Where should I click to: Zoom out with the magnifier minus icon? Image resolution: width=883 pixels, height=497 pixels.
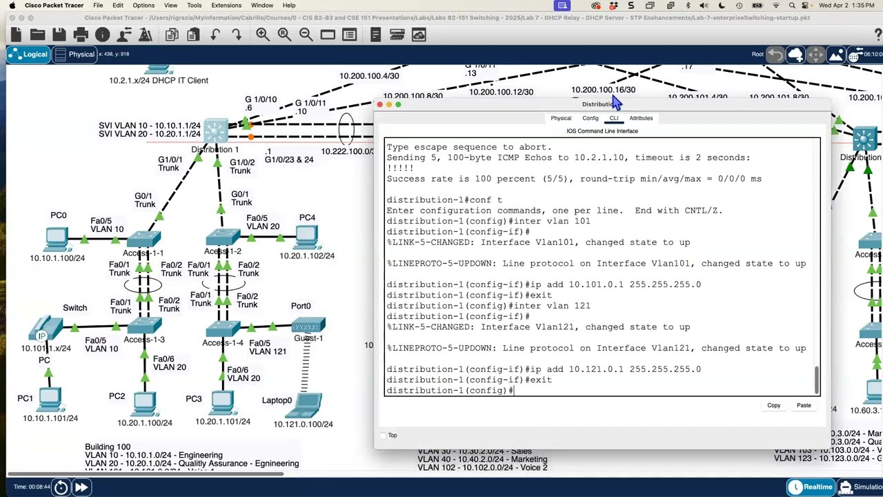(x=306, y=34)
